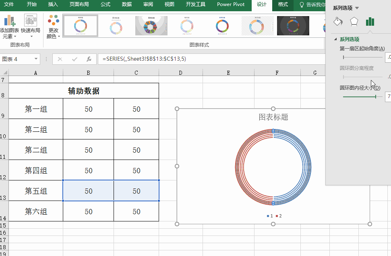Image resolution: width=391 pixels, height=256 pixels.
Task: Click the chart title 图表标题
Action: pyautogui.click(x=273, y=117)
